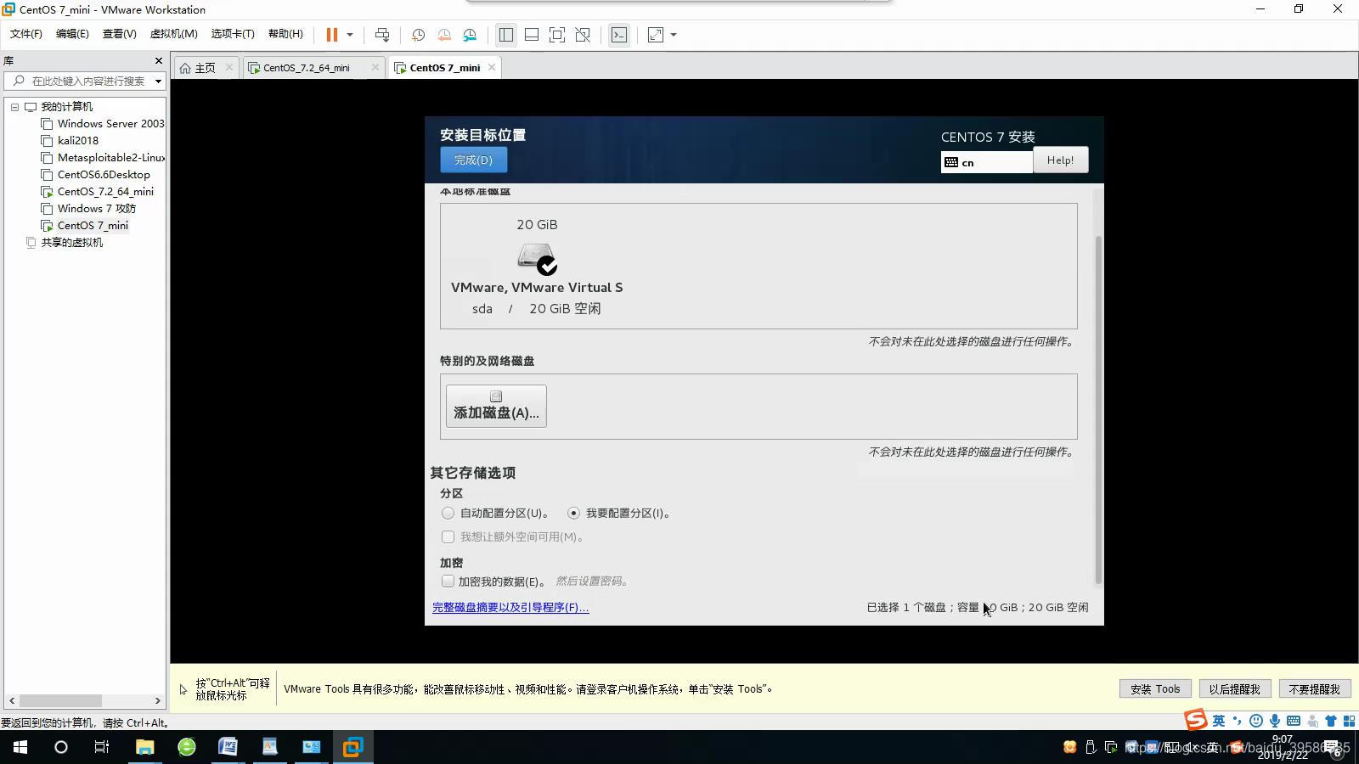Select the 20 GiB VMware virtual disk
The height and width of the screenshot is (764, 1359).
coord(537,266)
